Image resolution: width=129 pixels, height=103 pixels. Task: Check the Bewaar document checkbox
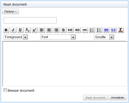click(5, 90)
